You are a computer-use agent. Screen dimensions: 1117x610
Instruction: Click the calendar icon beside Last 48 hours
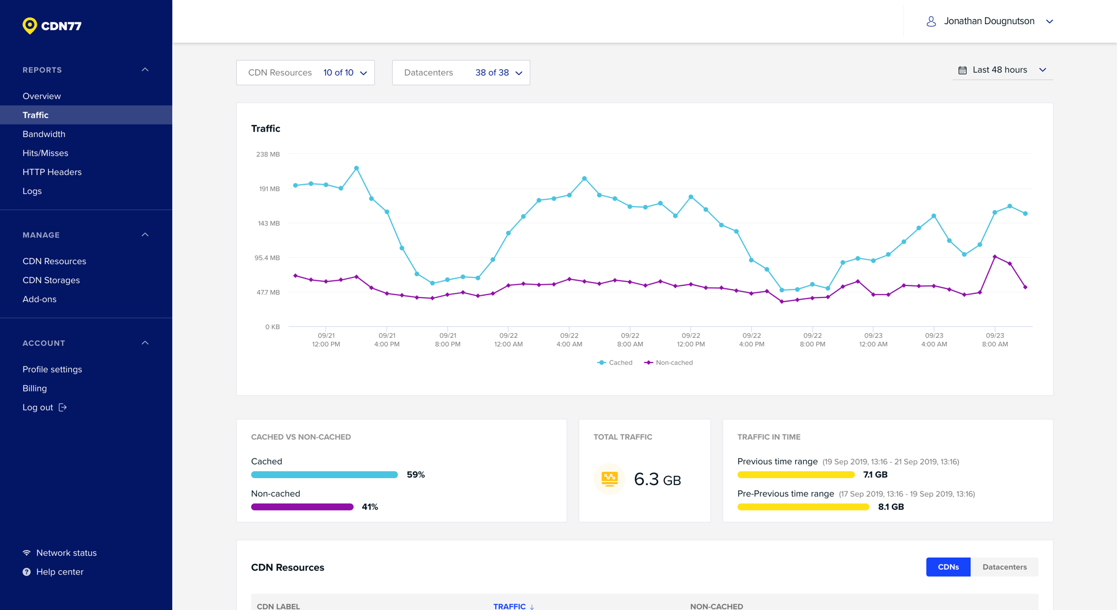962,70
